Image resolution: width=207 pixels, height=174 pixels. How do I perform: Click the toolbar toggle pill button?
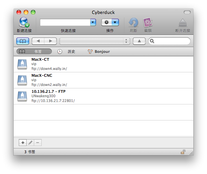(187, 12)
